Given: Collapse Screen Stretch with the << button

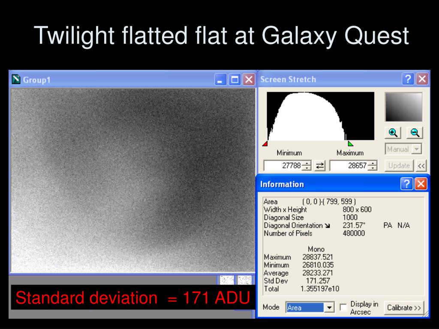Looking at the screenshot, I should click(x=421, y=166).
